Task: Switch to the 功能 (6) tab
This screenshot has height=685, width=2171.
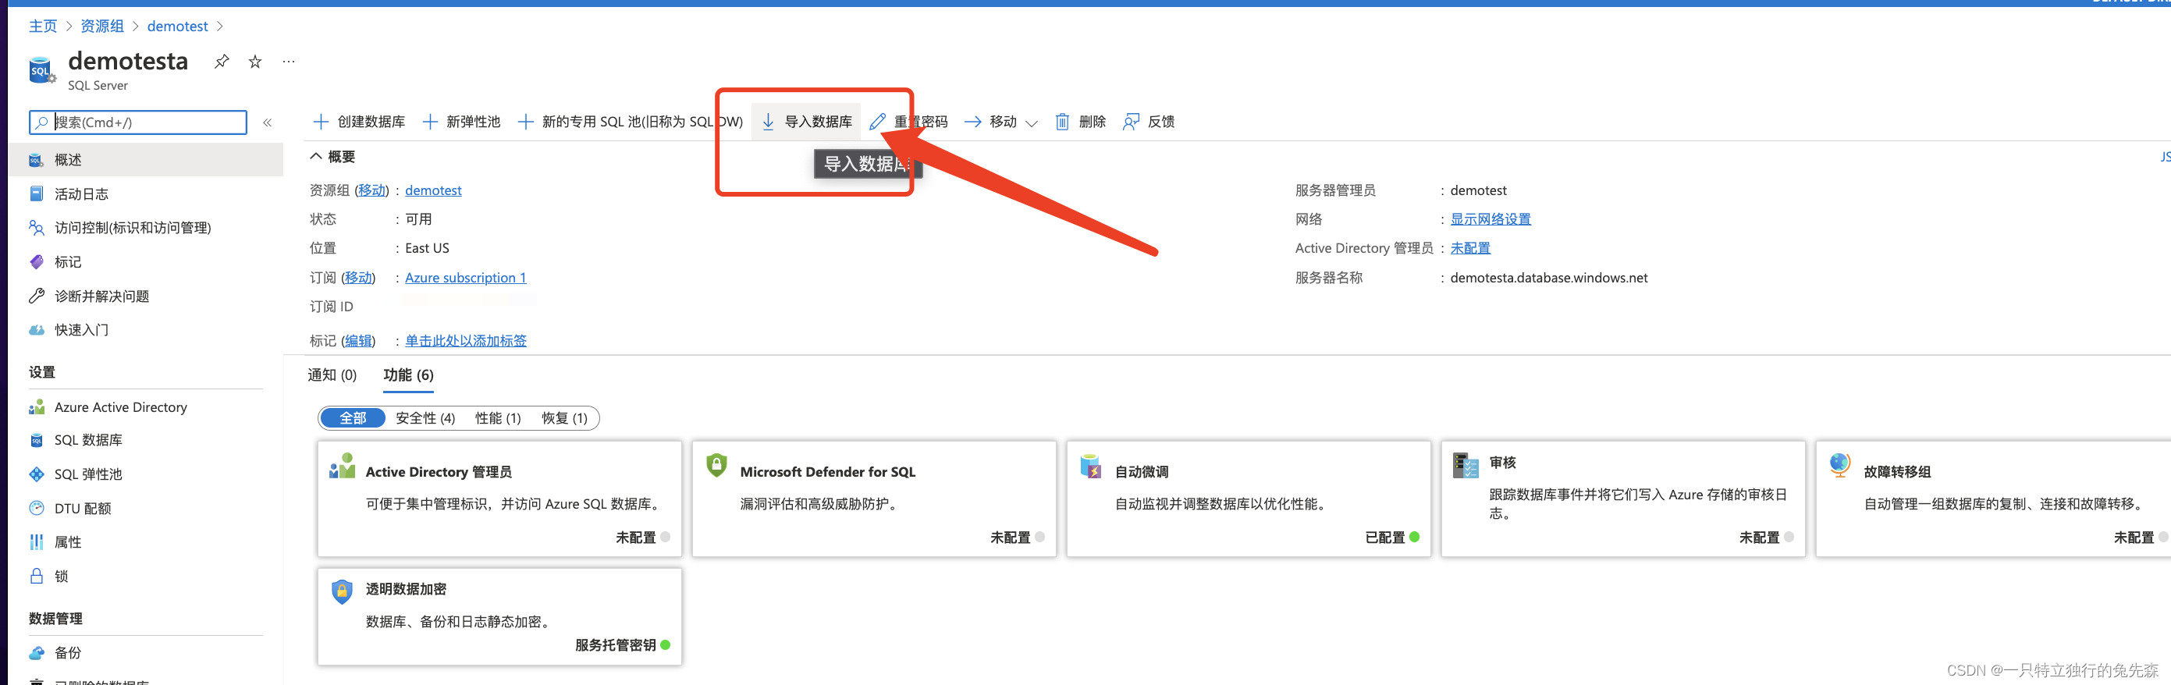Action: point(408,375)
